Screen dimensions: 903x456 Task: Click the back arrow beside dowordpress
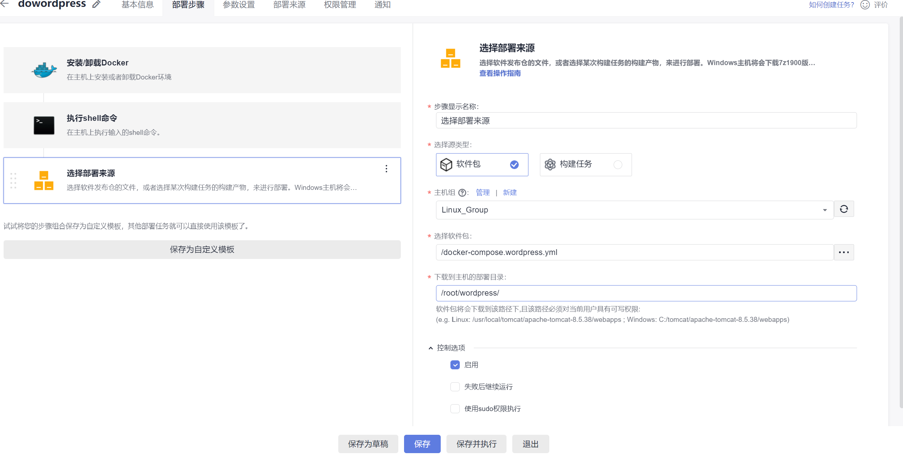point(4,4)
